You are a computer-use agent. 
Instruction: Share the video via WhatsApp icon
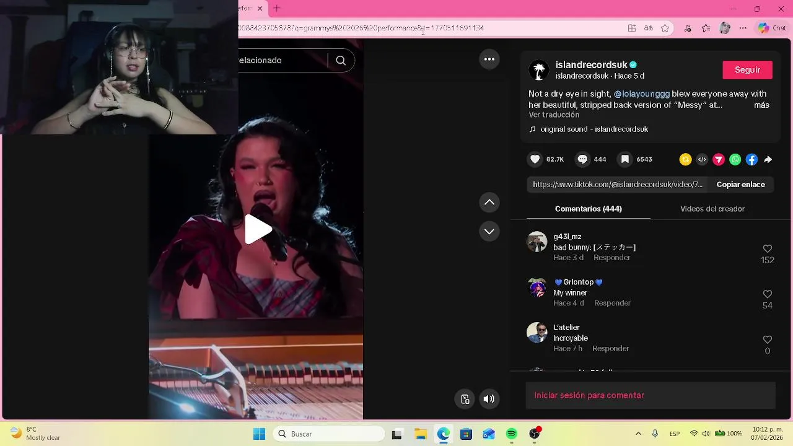pyautogui.click(x=735, y=159)
